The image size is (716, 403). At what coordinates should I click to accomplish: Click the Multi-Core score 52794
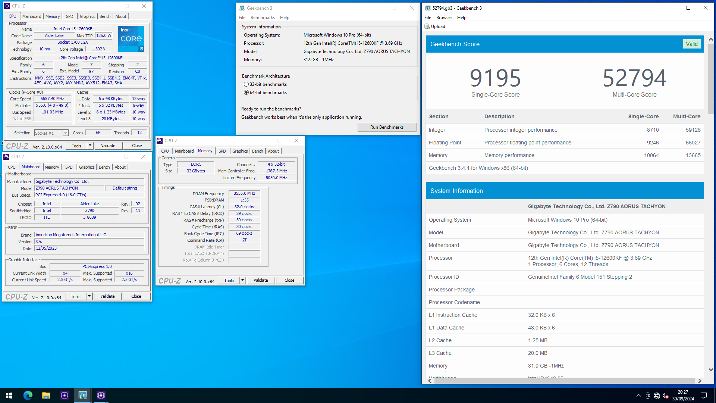pos(634,78)
